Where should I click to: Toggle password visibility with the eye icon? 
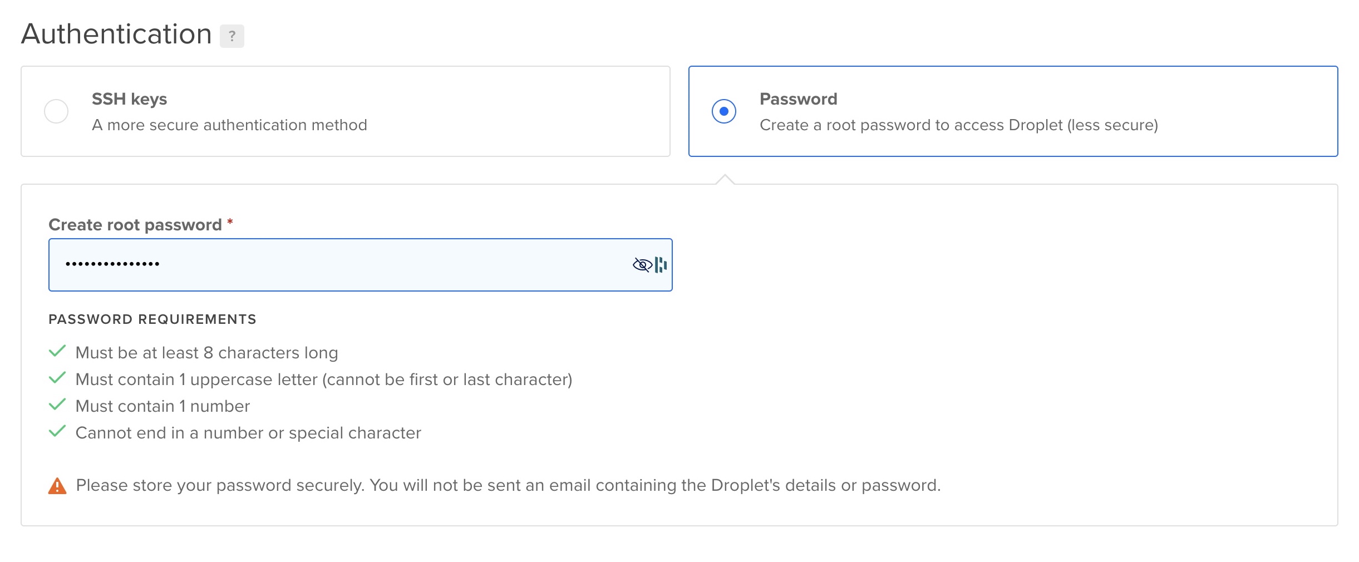(x=642, y=265)
